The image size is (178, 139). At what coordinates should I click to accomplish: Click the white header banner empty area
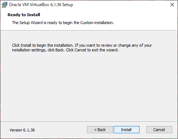pos(144,19)
